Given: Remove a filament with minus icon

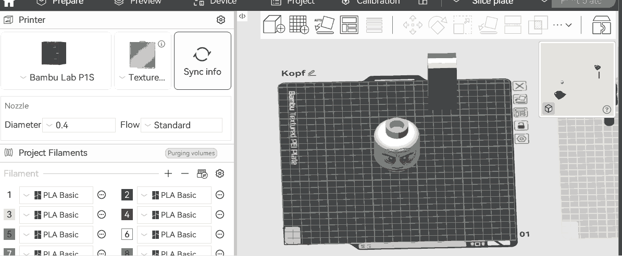Looking at the screenshot, I should tap(184, 173).
